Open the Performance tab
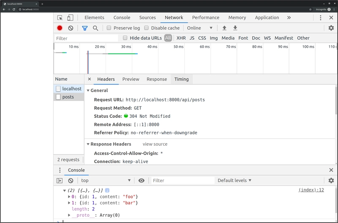Viewport: 338px width, 223px height. pyautogui.click(x=206, y=18)
